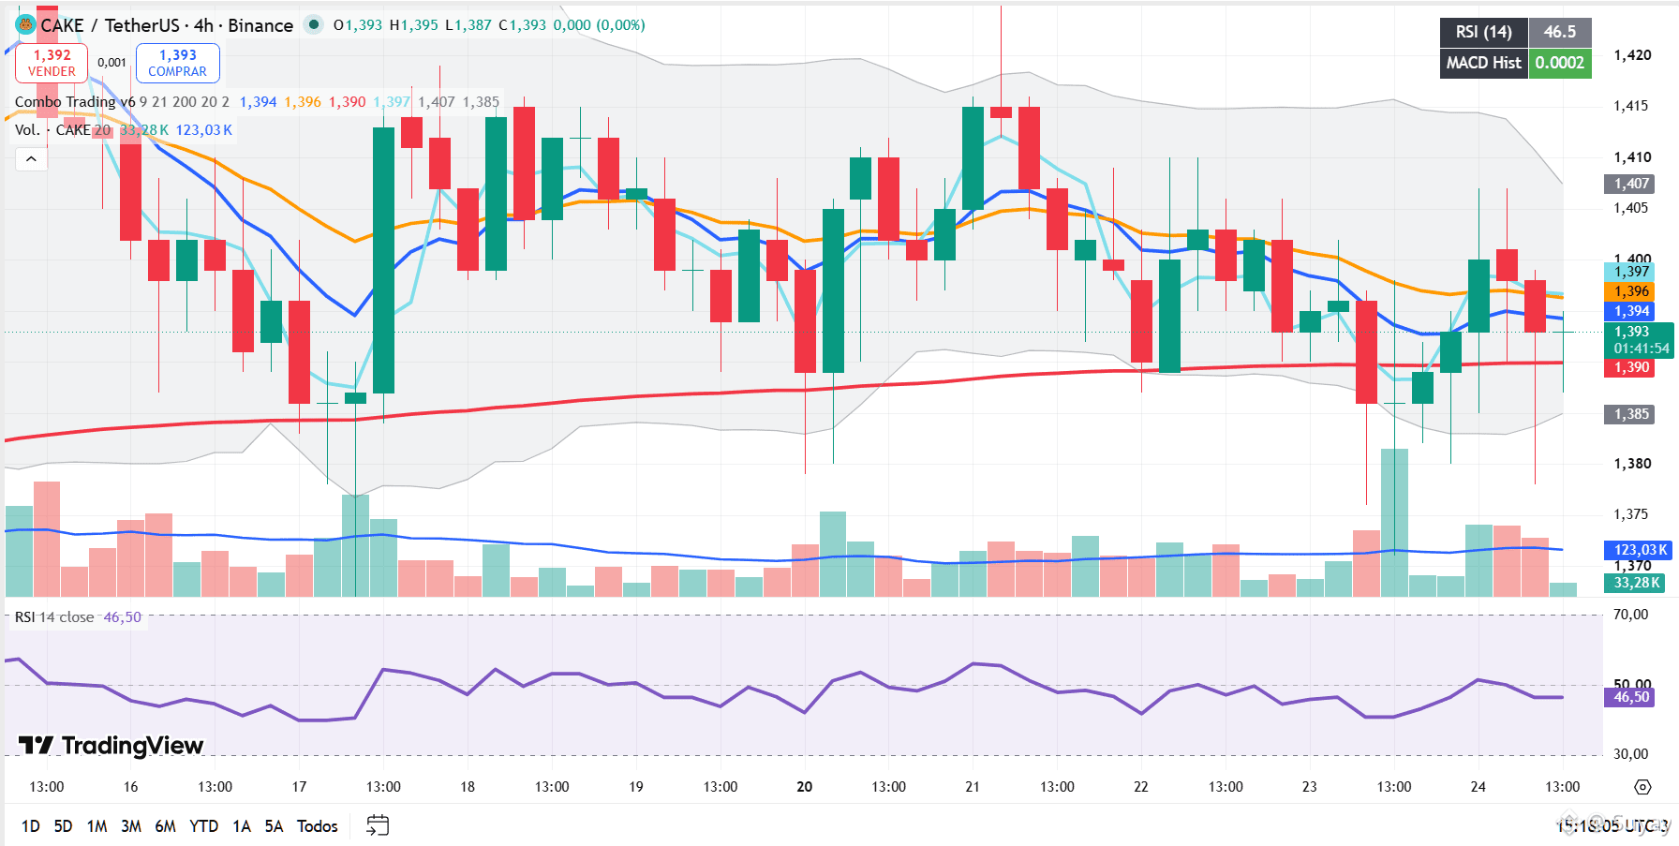The height and width of the screenshot is (846, 1679).
Task: Click the RSI 14 close indicator label
Action: tap(54, 617)
